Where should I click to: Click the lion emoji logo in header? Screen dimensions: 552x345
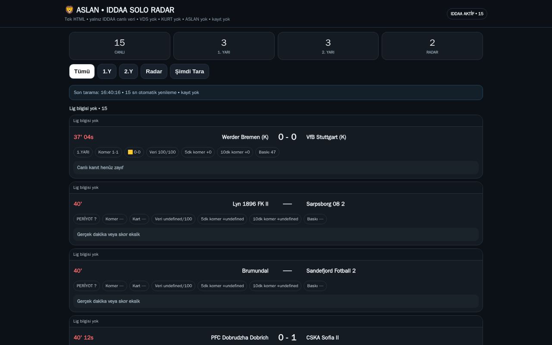69,10
